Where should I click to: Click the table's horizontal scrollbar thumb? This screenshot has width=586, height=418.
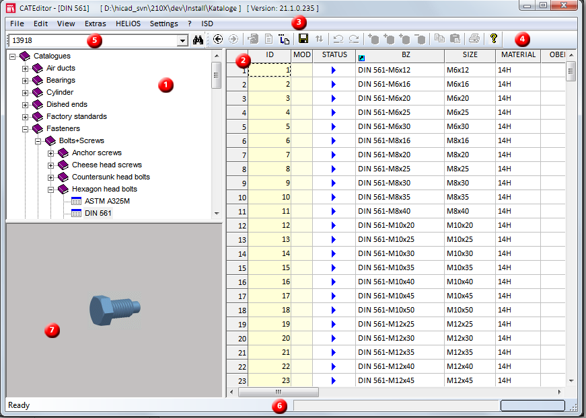click(277, 392)
